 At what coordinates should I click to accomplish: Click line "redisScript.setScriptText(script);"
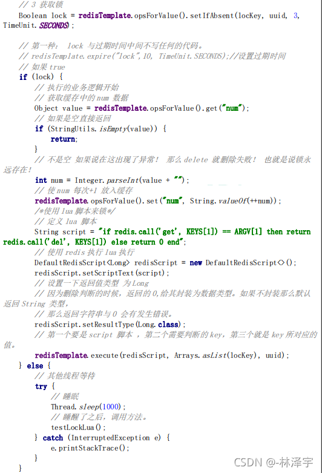[102, 273]
